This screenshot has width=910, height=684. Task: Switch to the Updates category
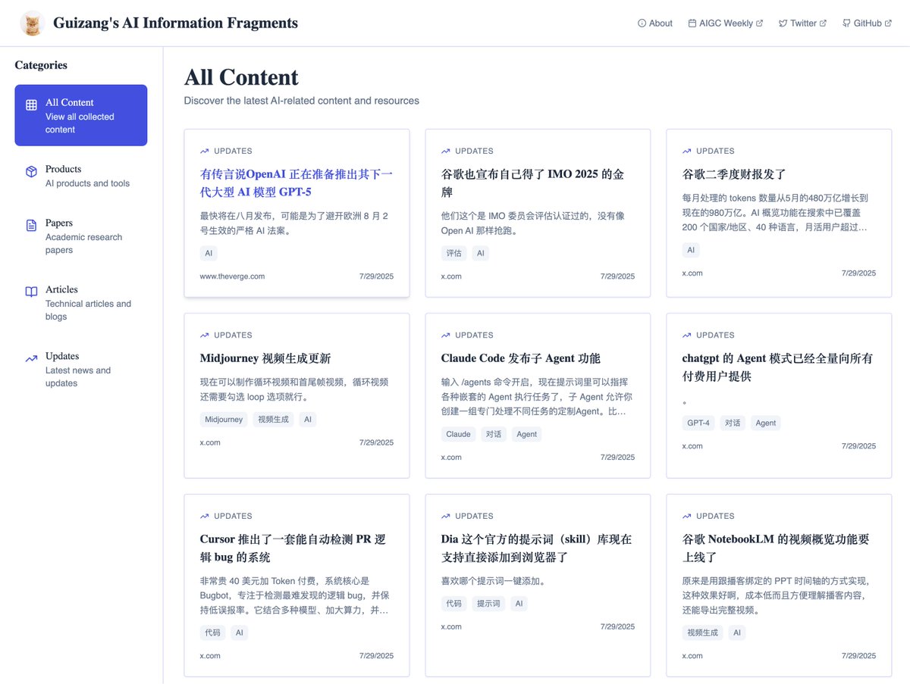point(81,369)
